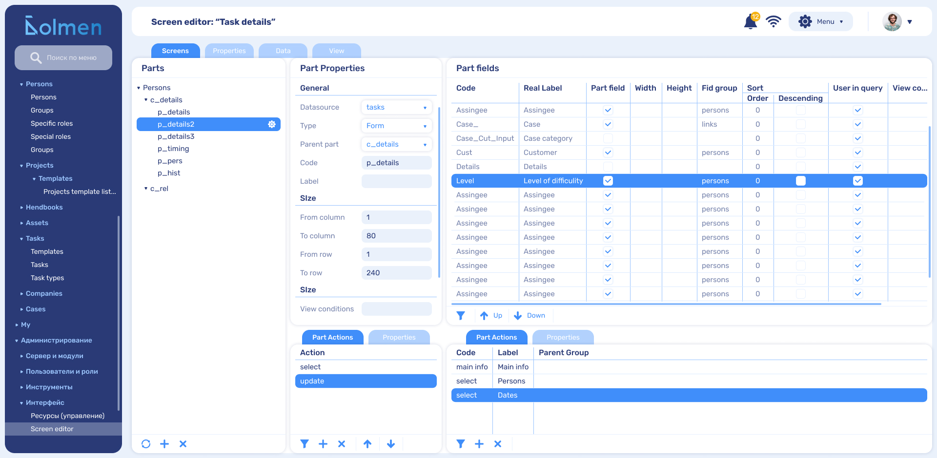Toggle Part field checkbox for Cust row

click(x=608, y=153)
